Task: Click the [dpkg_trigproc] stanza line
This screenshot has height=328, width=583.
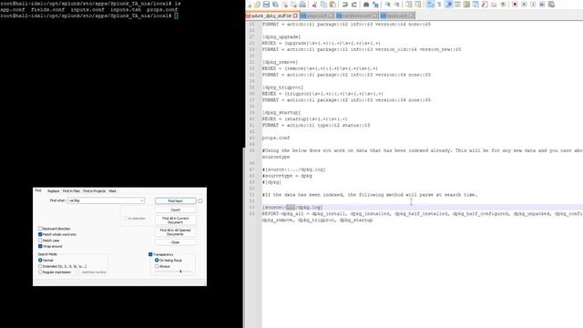Action: coord(282,87)
